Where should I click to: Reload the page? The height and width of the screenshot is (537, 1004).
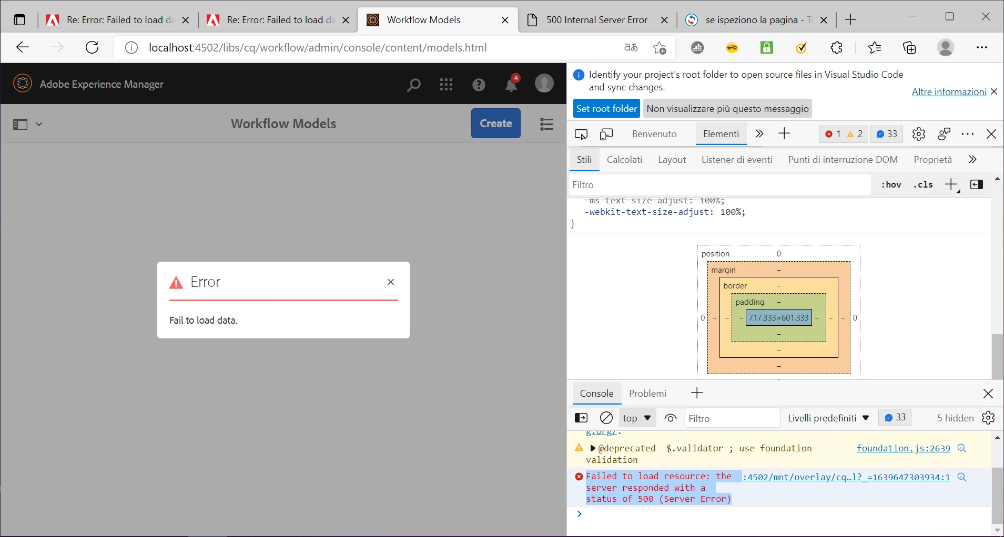[92, 48]
